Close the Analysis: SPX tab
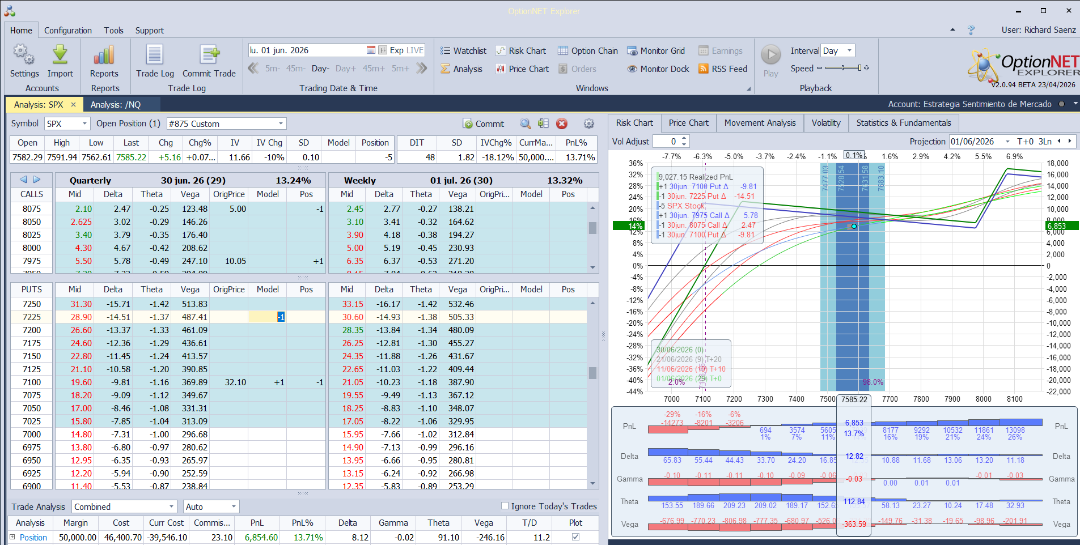The width and height of the screenshot is (1080, 545). (x=73, y=104)
